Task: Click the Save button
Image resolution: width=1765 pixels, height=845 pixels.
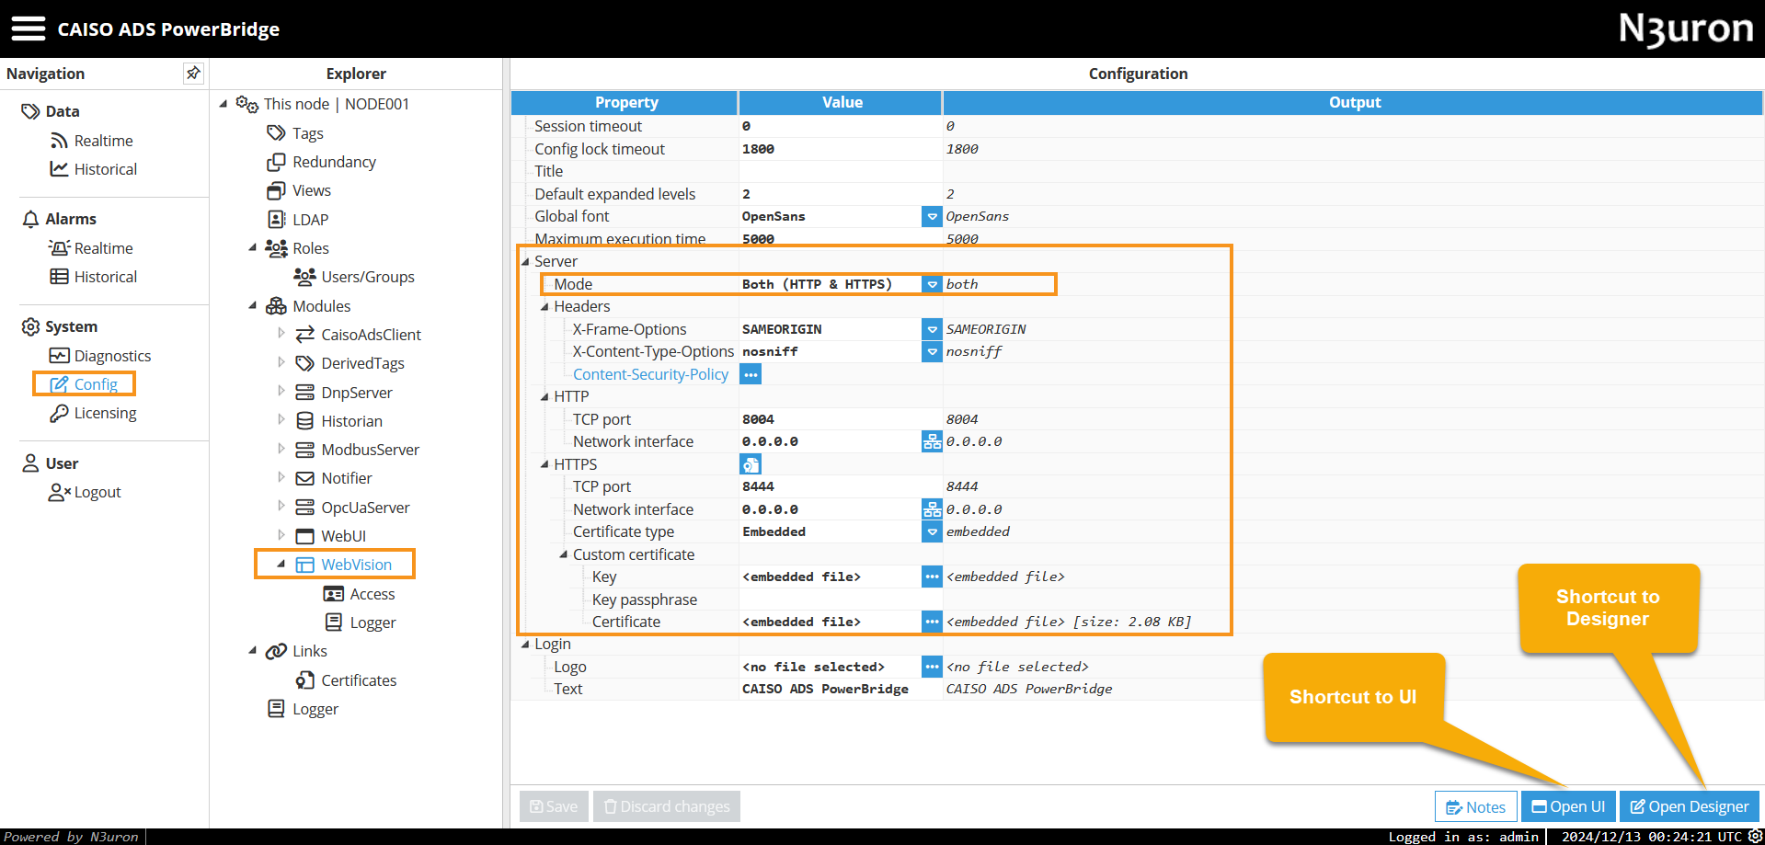Action: (x=554, y=806)
